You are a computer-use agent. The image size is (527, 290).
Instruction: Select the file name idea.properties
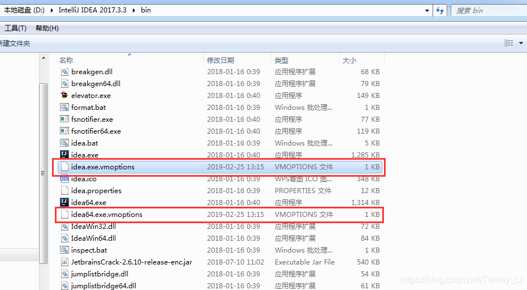click(x=97, y=191)
